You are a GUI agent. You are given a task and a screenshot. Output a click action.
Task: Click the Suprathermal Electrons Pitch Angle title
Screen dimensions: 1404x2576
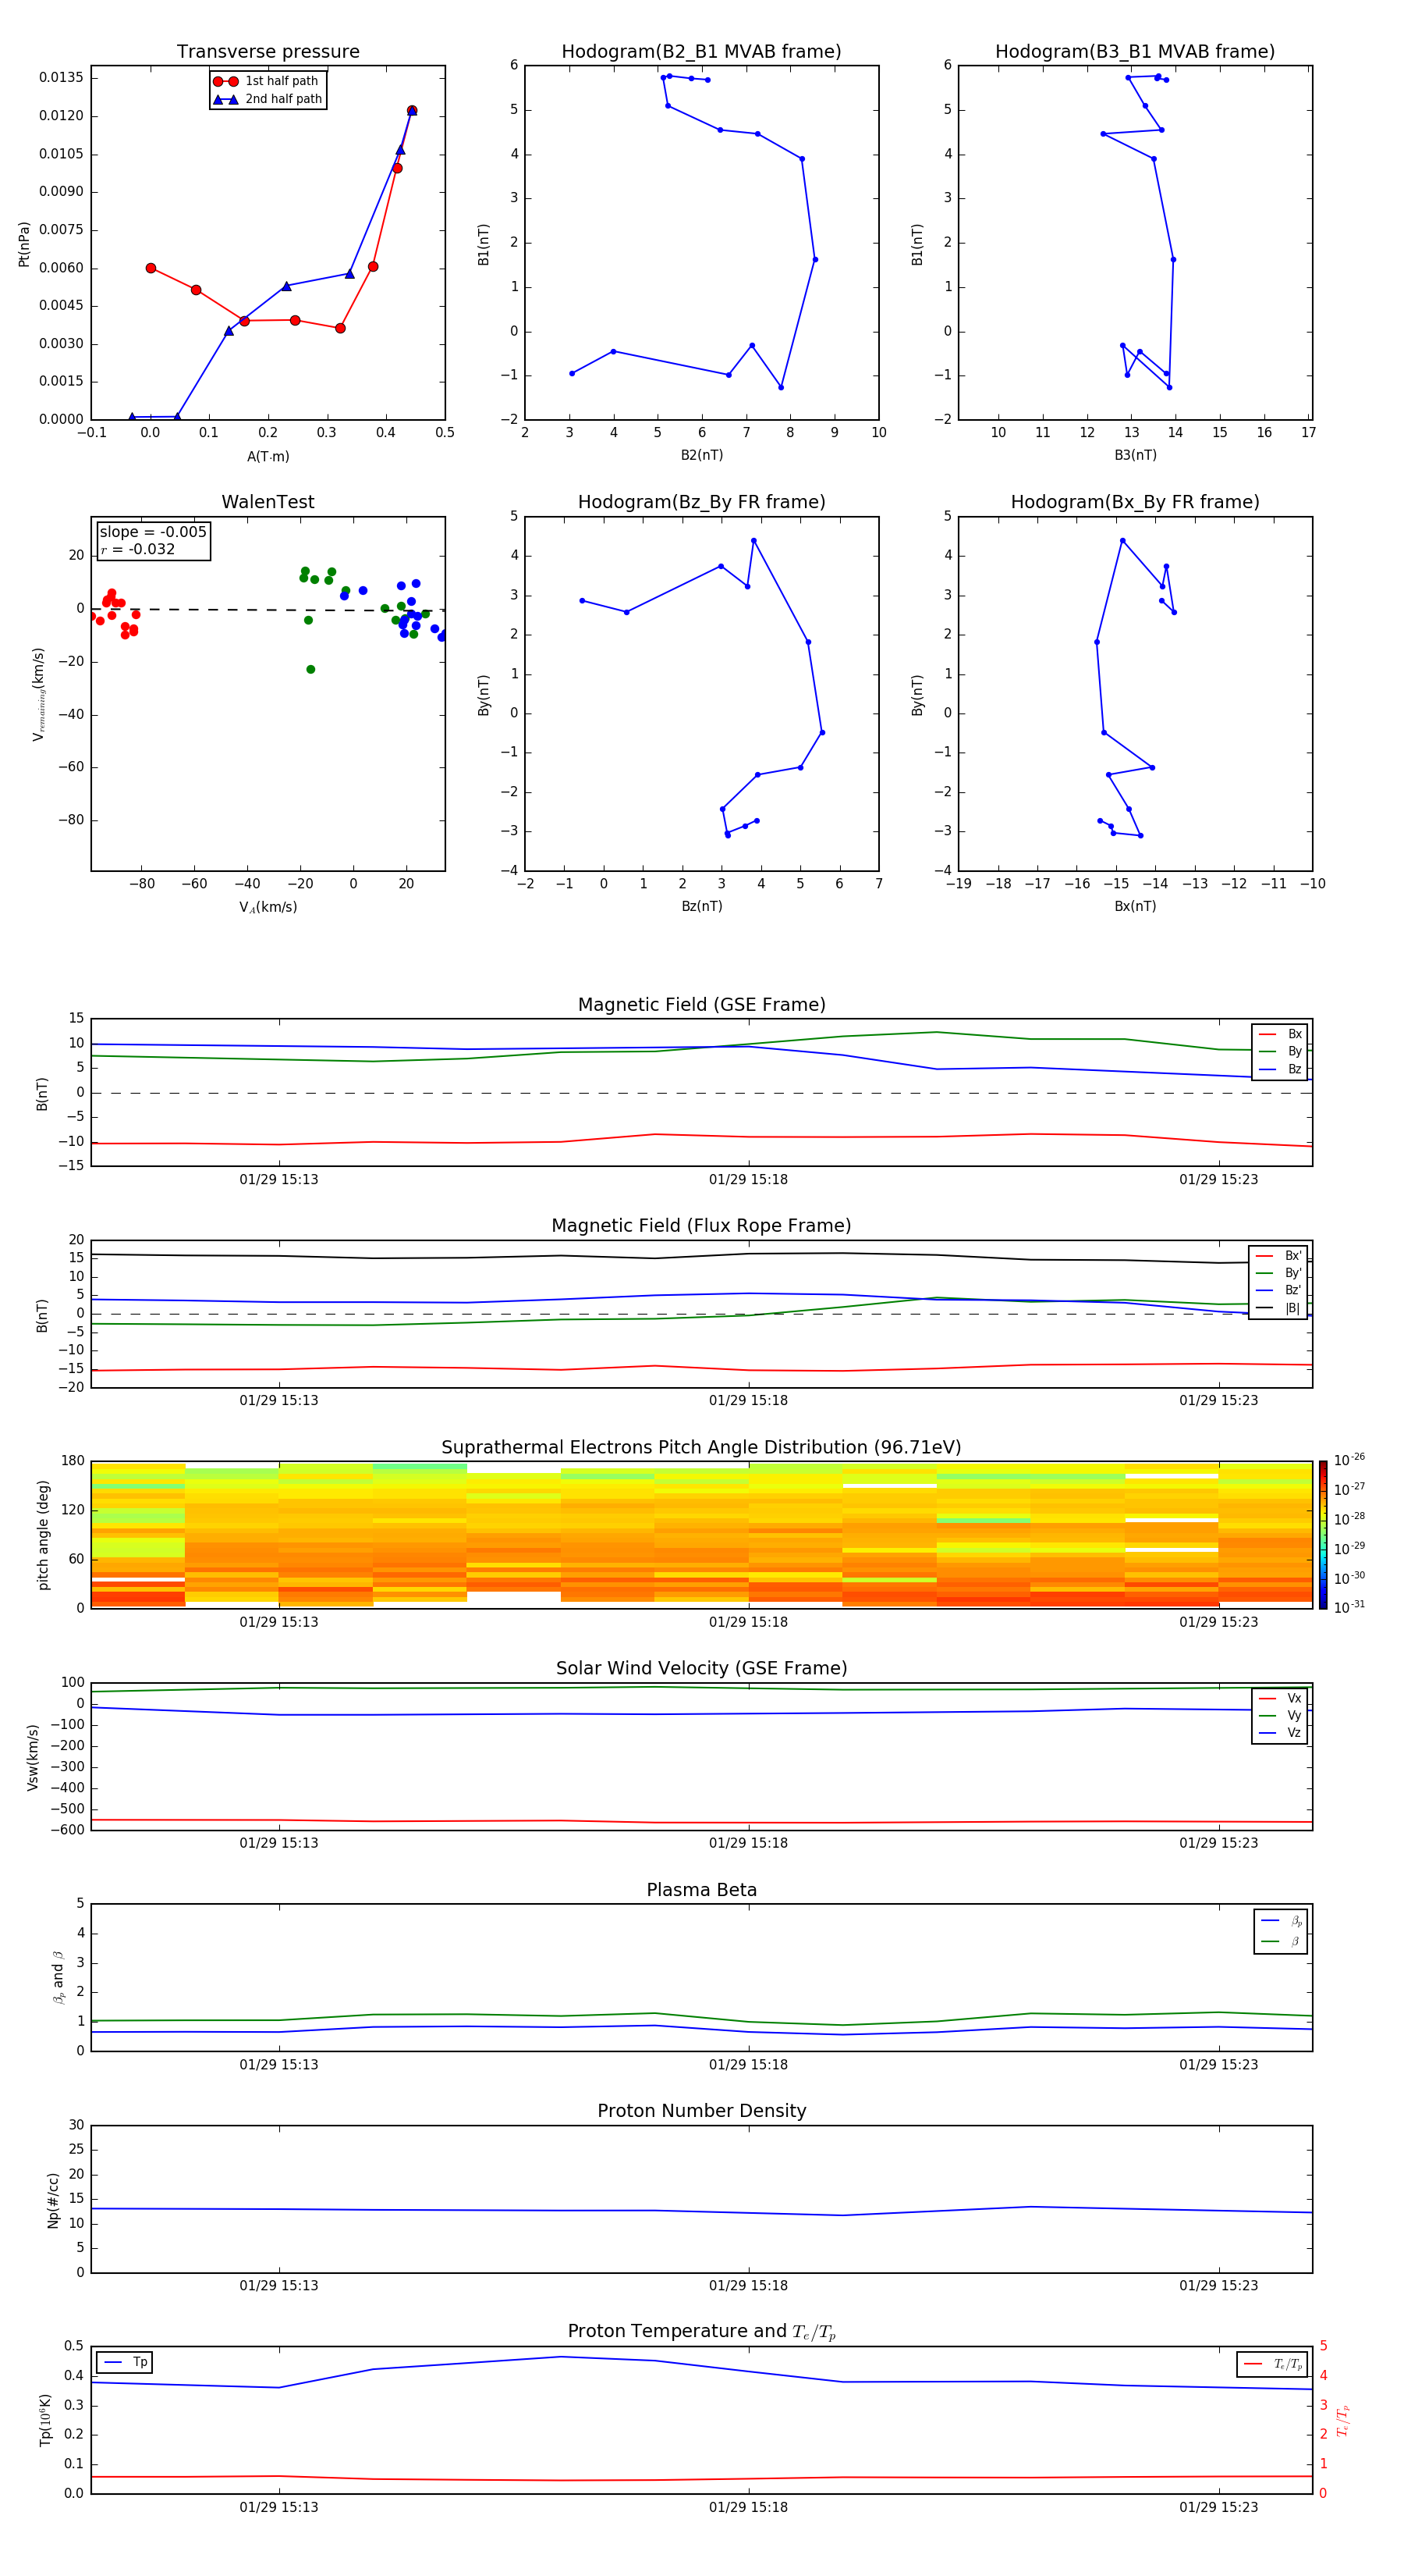point(701,1448)
